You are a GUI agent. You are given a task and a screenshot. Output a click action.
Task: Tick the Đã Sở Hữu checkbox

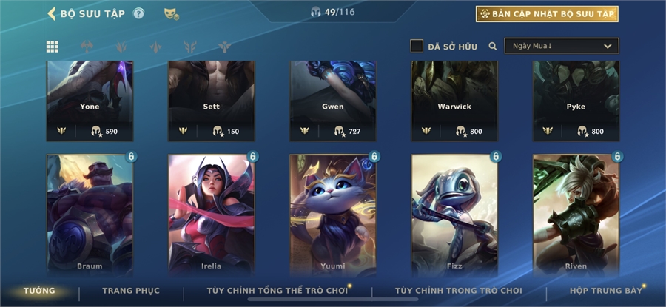[x=417, y=46]
